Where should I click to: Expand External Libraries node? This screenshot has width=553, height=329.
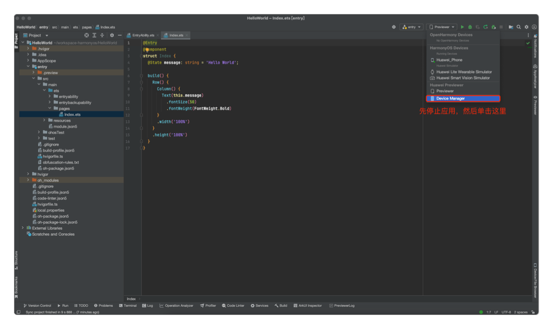(23, 228)
